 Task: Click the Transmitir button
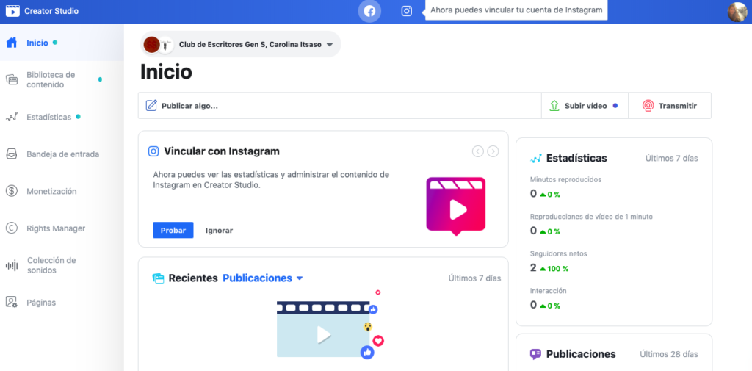pyautogui.click(x=670, y=106)
